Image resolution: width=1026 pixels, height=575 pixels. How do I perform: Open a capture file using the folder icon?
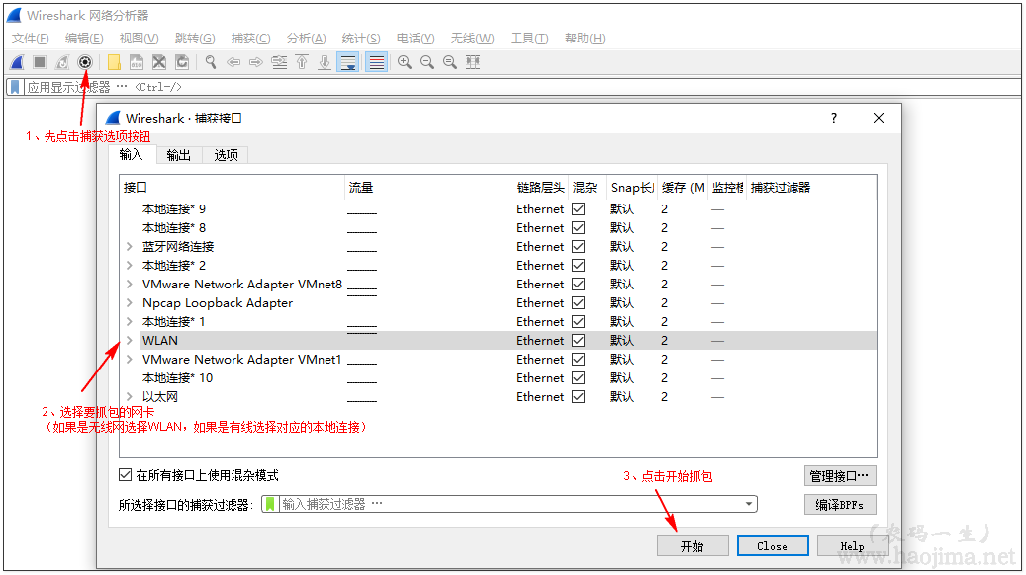(x=113, y=61)
